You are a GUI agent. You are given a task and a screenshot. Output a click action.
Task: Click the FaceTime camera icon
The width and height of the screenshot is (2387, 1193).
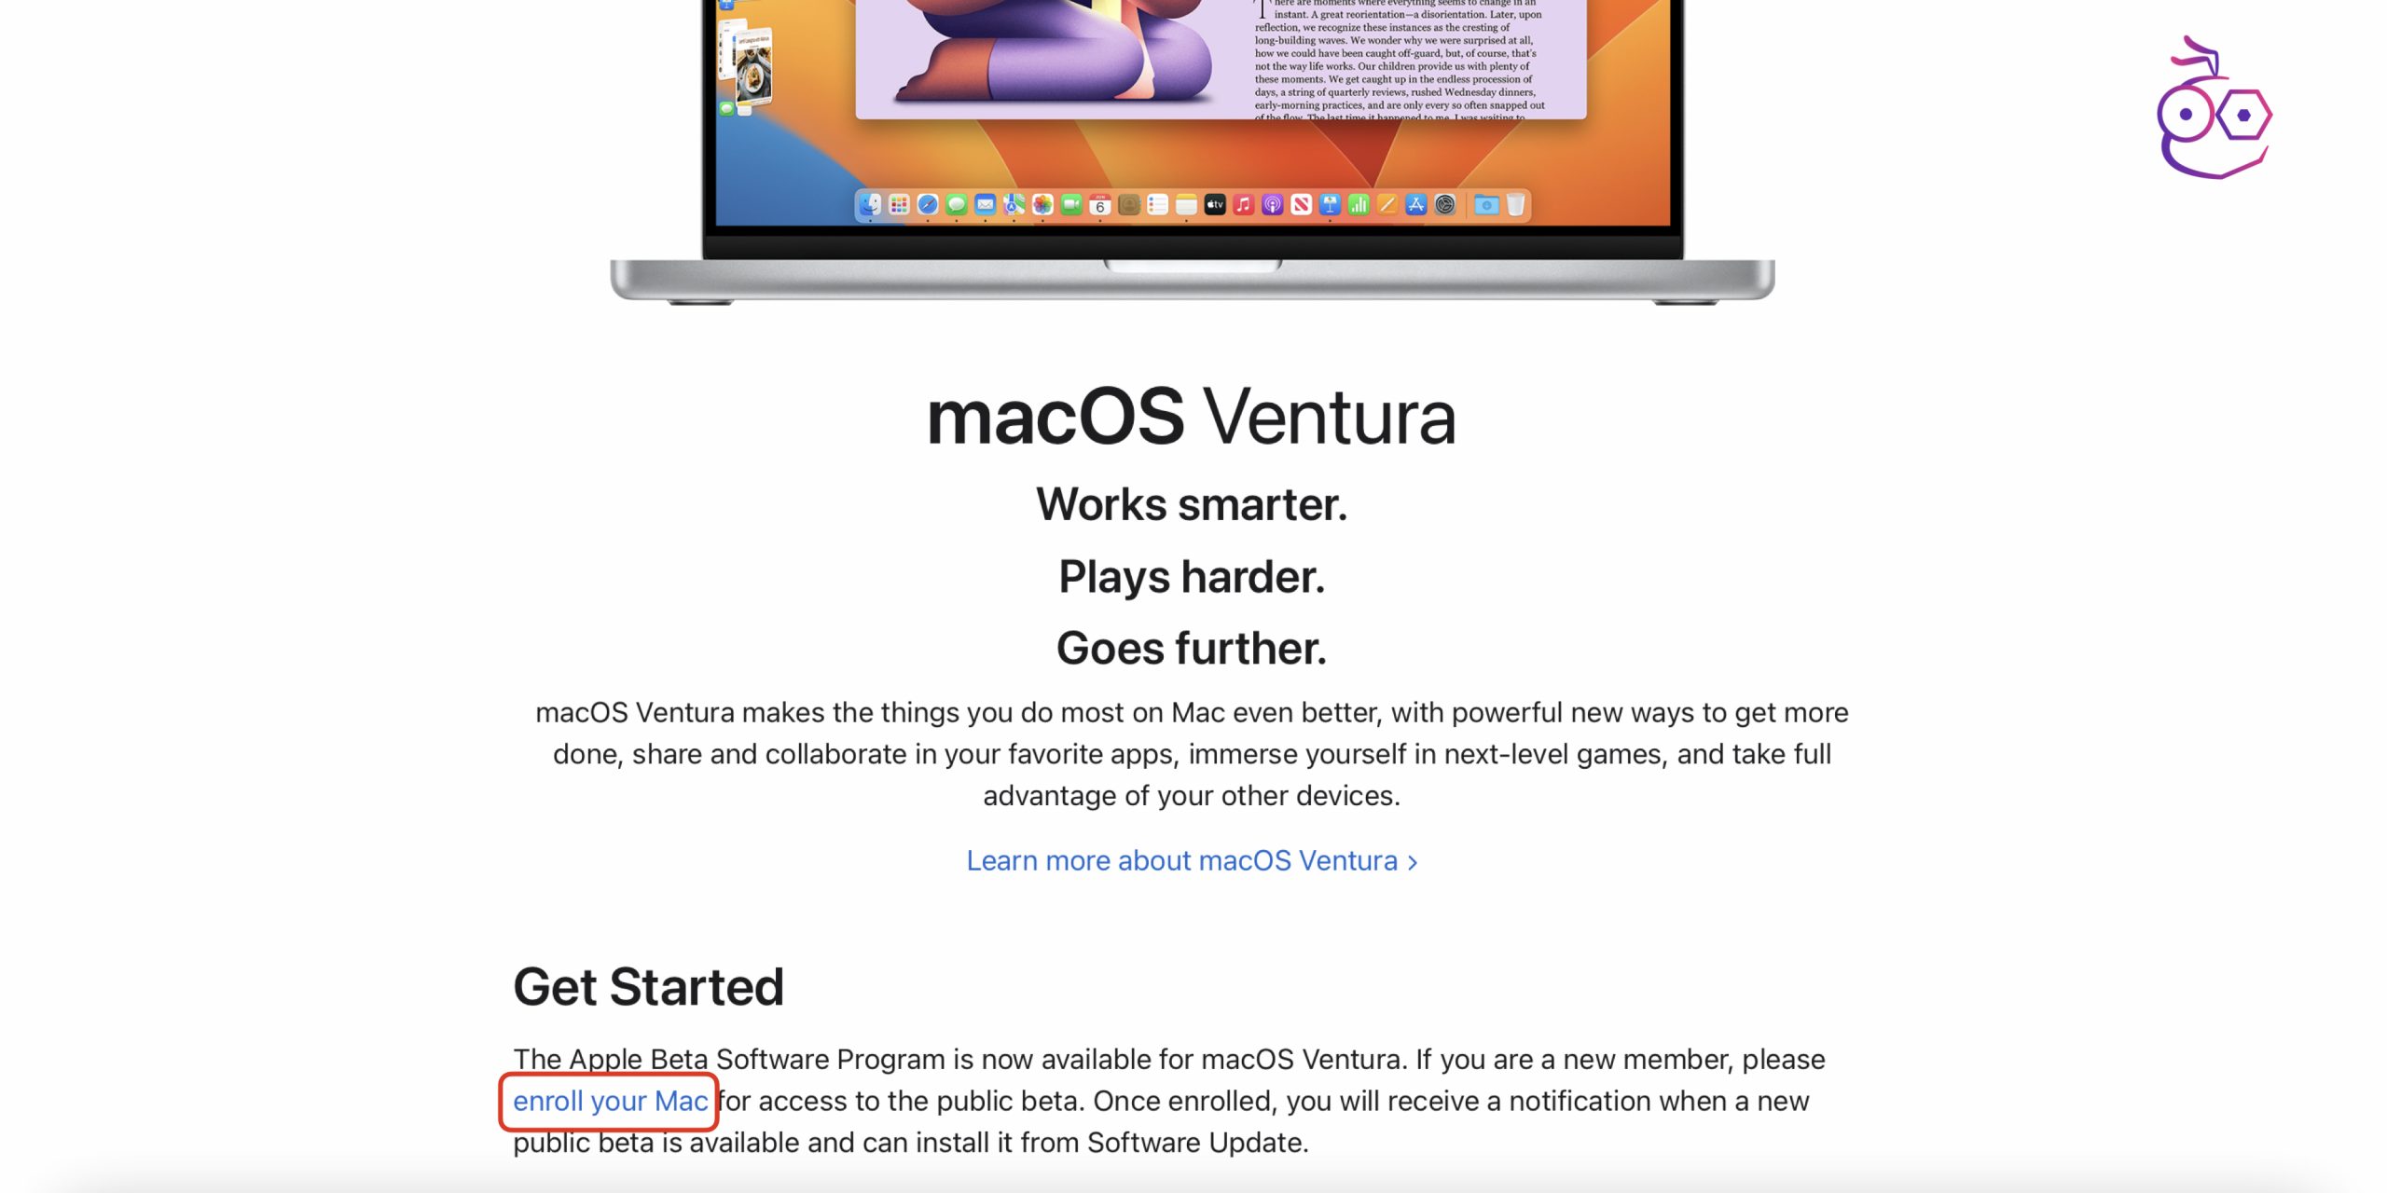pos(1071,204)
